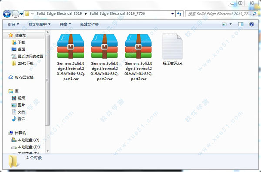Click the Forward navigation arrow button
Image resolution: width=261 pixels, height=172 pixels.
(x=15, y=14)
